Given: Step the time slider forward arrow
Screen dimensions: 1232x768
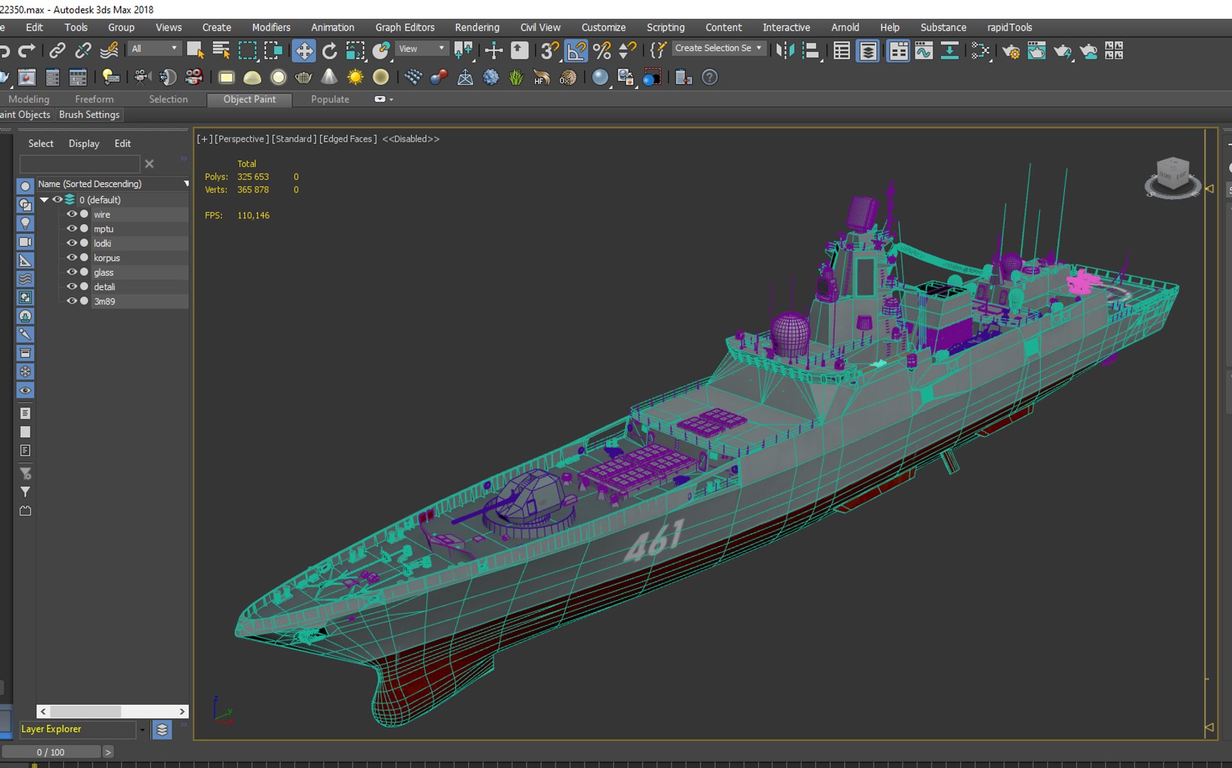Looking at the screenshot, I should tap(108, 752).
